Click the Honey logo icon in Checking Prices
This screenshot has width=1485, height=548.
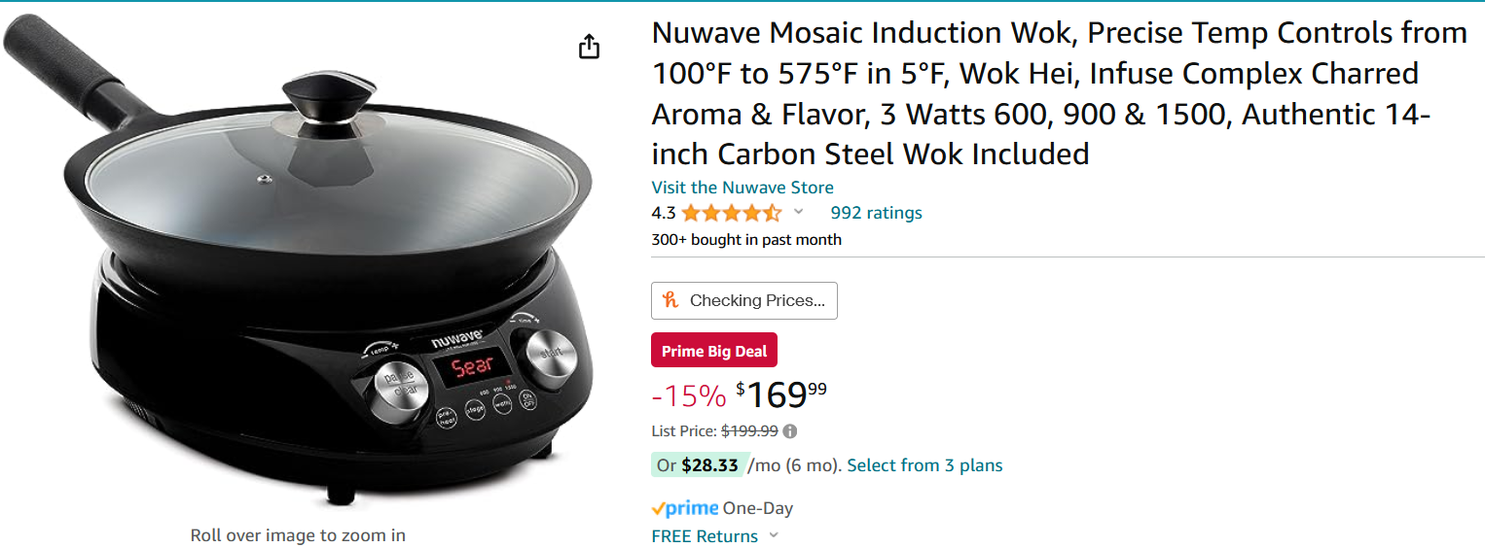(670, 300)
